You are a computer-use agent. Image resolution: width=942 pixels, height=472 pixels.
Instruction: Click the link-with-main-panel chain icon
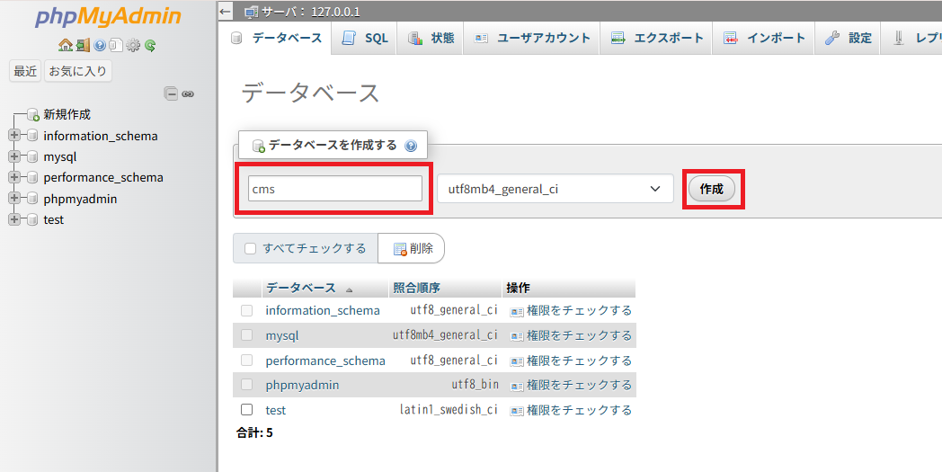coord(188,94)
